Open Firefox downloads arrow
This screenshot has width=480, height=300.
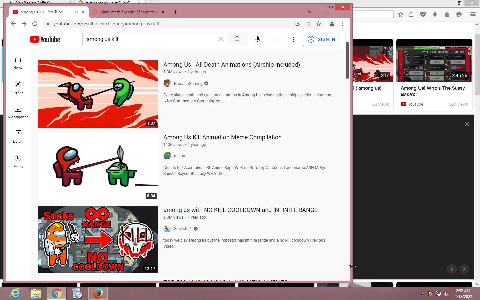[x=435, y=14]
